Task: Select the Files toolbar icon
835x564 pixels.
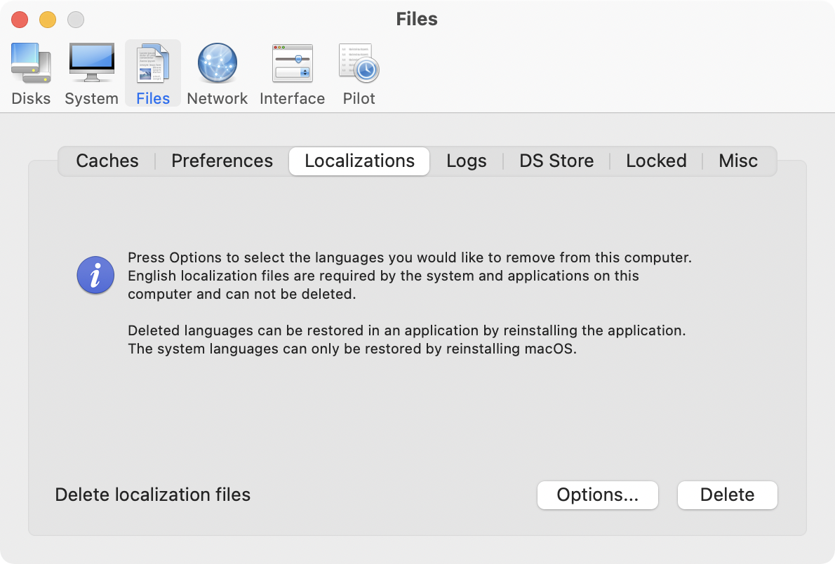Action: 153,74
